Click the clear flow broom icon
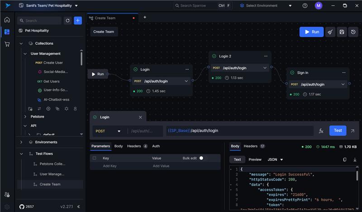The image size is (362, 212). click(x=330, y=32)
